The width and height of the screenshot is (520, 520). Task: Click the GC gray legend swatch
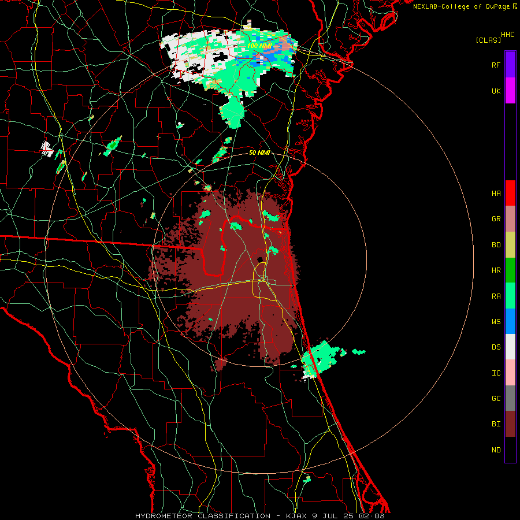[x=510, y=398]
